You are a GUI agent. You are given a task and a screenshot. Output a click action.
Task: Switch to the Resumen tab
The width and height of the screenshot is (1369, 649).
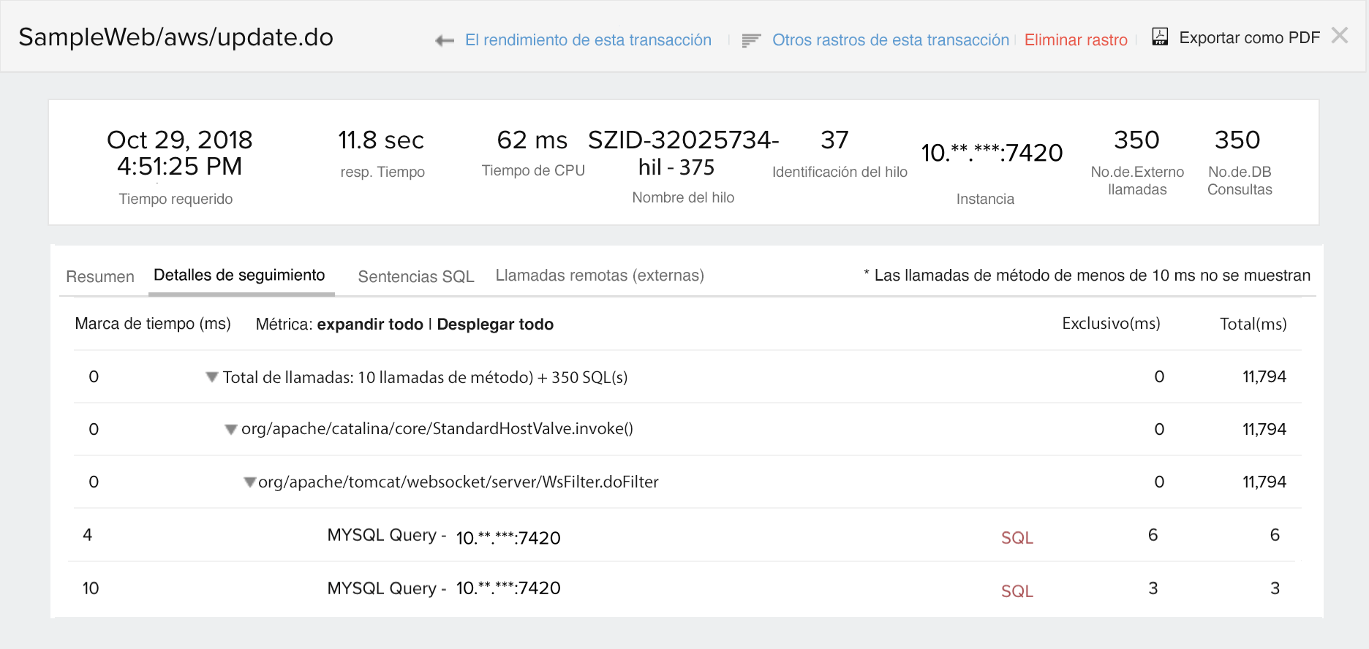100,277
